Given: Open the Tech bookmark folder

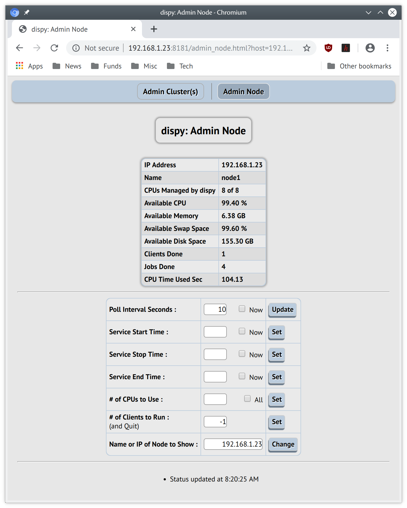Looking at the screenshot, I should (x=180, y=66).
